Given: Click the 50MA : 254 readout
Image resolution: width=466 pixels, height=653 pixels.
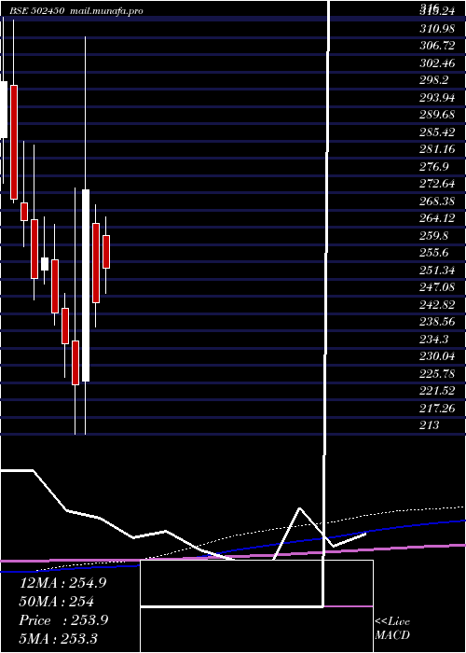Looking at the screenshot, I should click(x=56, y=602).
